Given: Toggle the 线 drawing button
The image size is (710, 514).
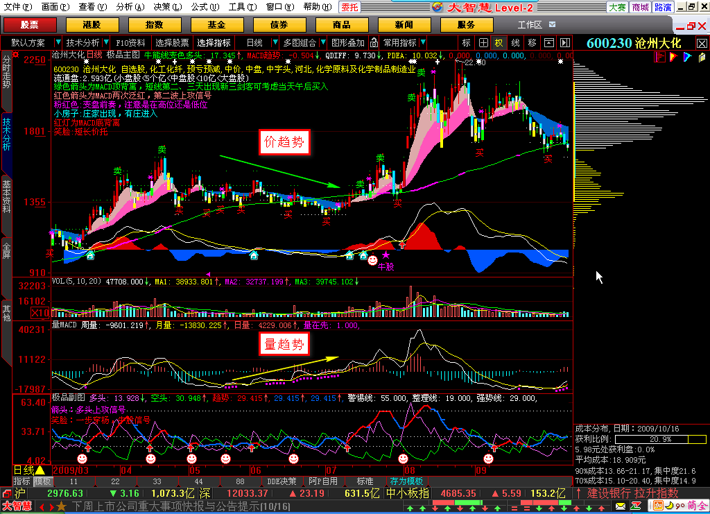Looking at the screenshot, I should click(x=516, y=42).
